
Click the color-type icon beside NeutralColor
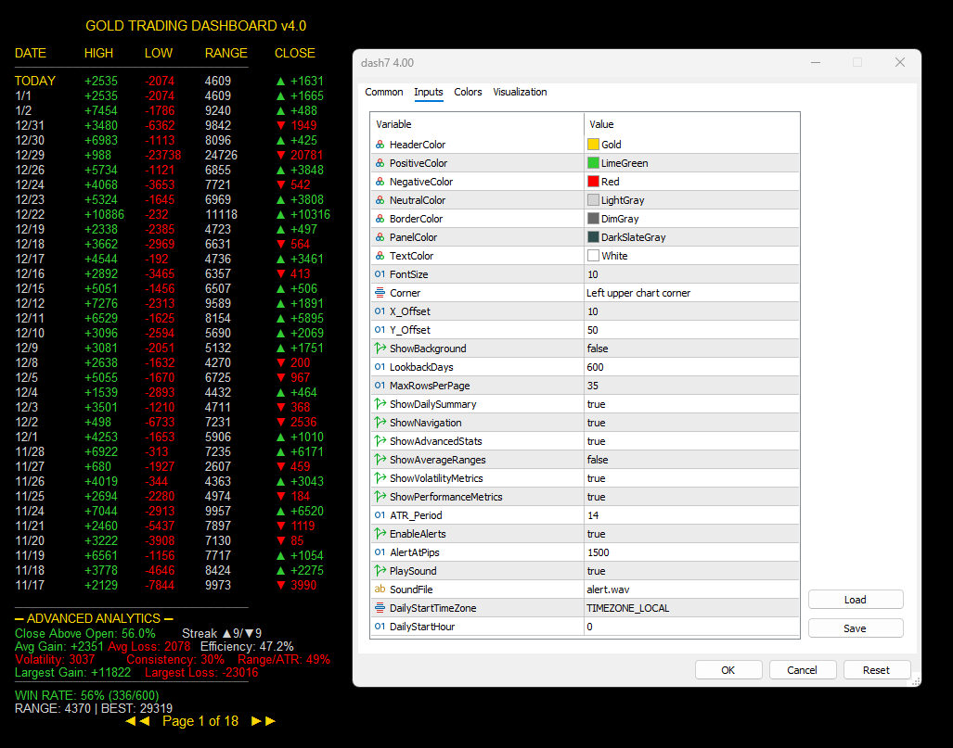tap(380, 200)
